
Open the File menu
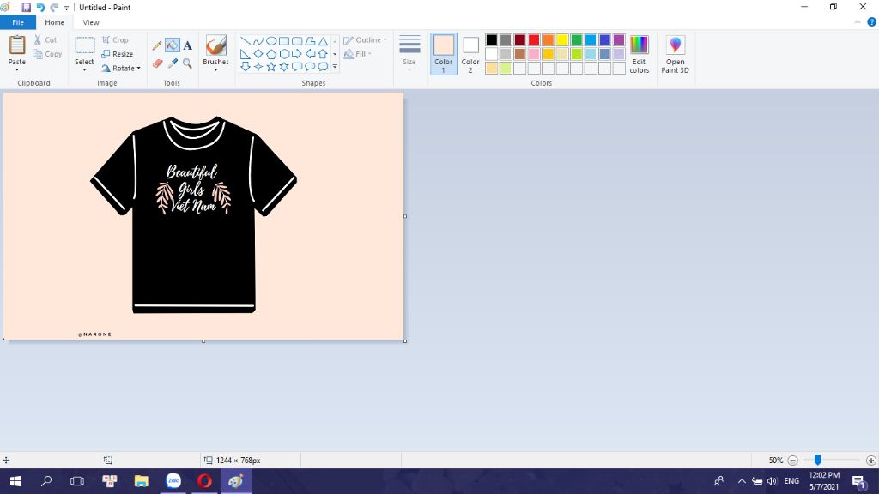(18, 22)
